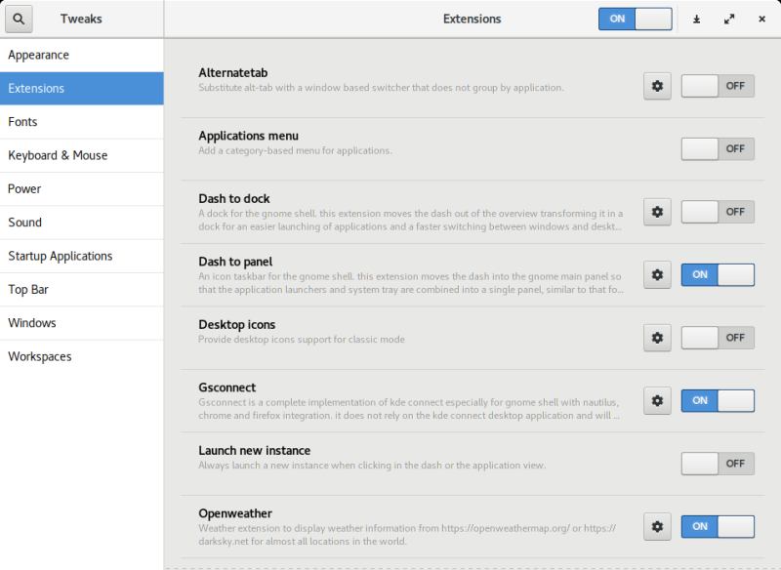This screenshot has height=570, width=781.
Task: Open Alternatetab settings with the gear icon
Action: coord(657,86)
